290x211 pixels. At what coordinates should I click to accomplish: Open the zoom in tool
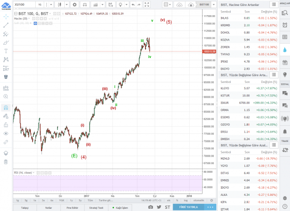[x=6, y=96]
